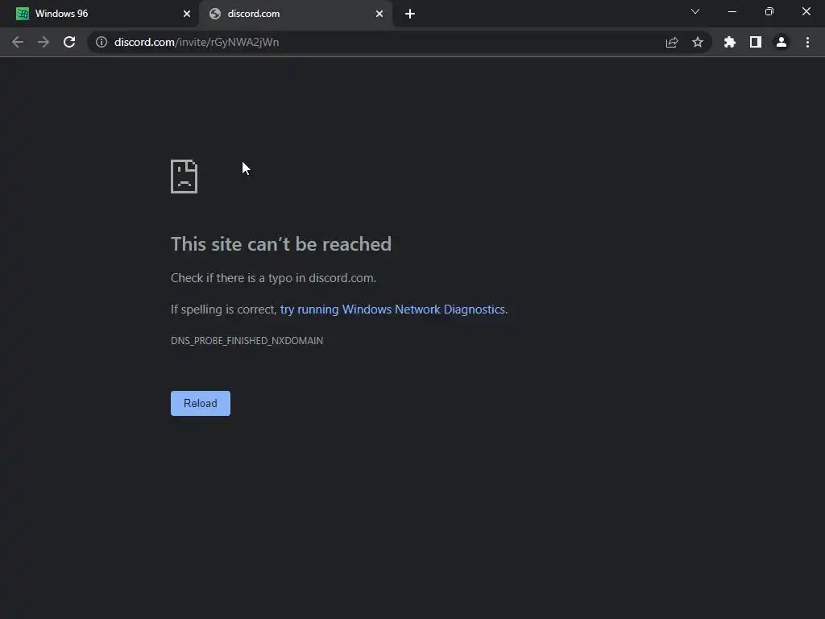Image resolution: width=825 pixels, height=619 pixels.
Task: Close the discord.com tab
Action: (379, 14)
